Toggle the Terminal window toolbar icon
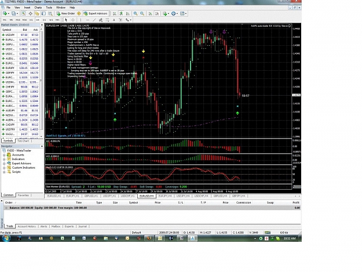 click(x=43, y=14)
